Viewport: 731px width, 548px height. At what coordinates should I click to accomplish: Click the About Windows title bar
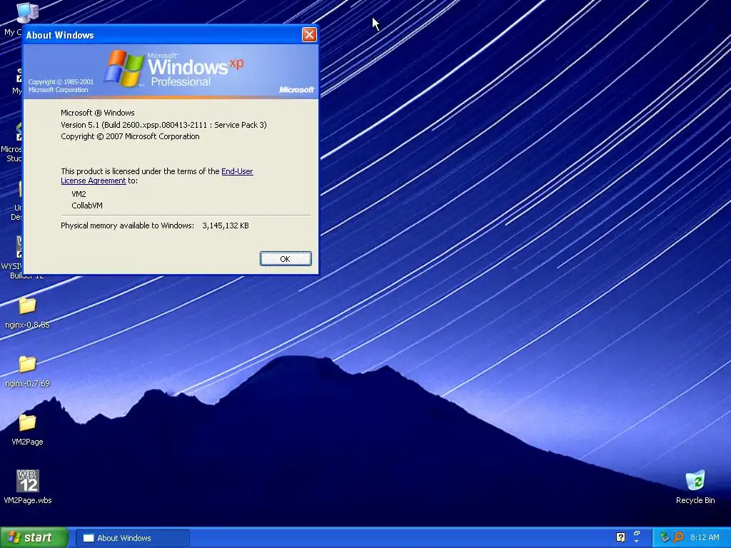click(x=163, y=35)
